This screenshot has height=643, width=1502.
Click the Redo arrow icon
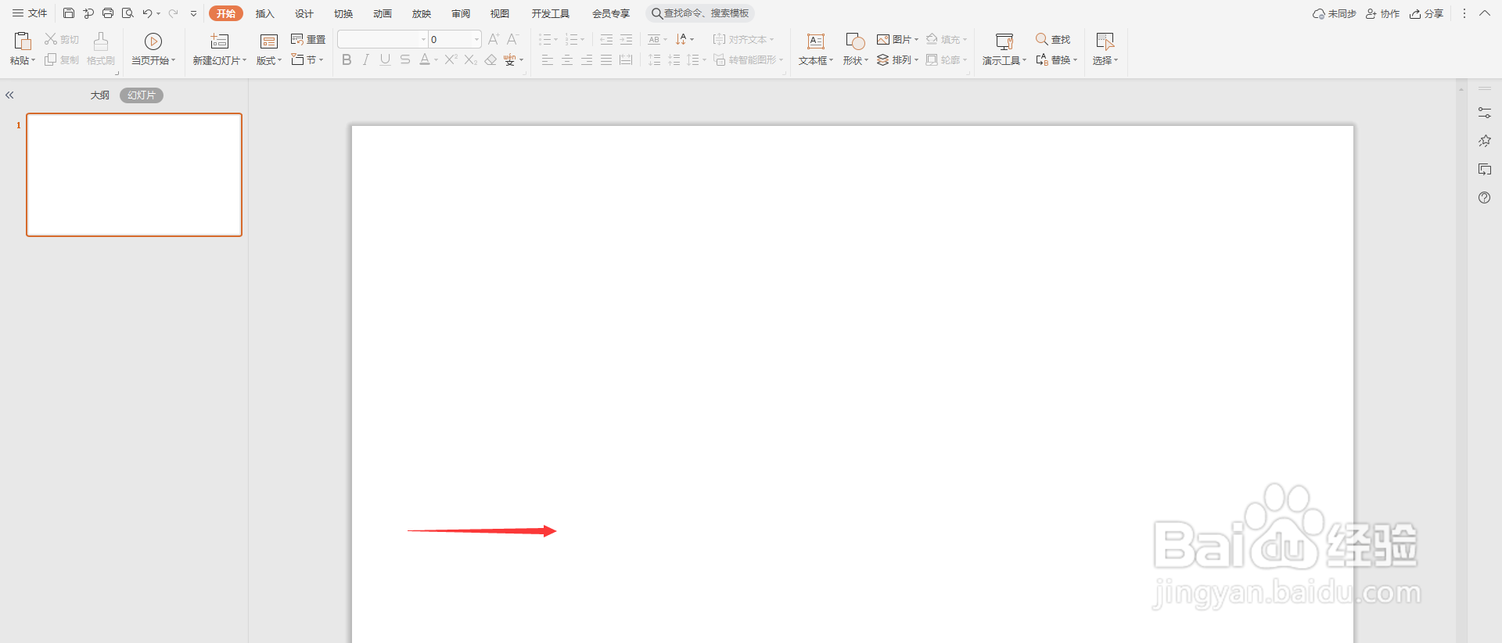(x=173, y=13)
